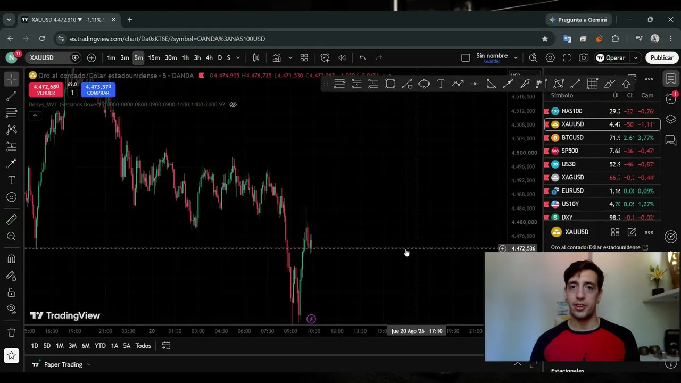Expand the indicators favorites dropdown arrow

(x=290, y=57)
